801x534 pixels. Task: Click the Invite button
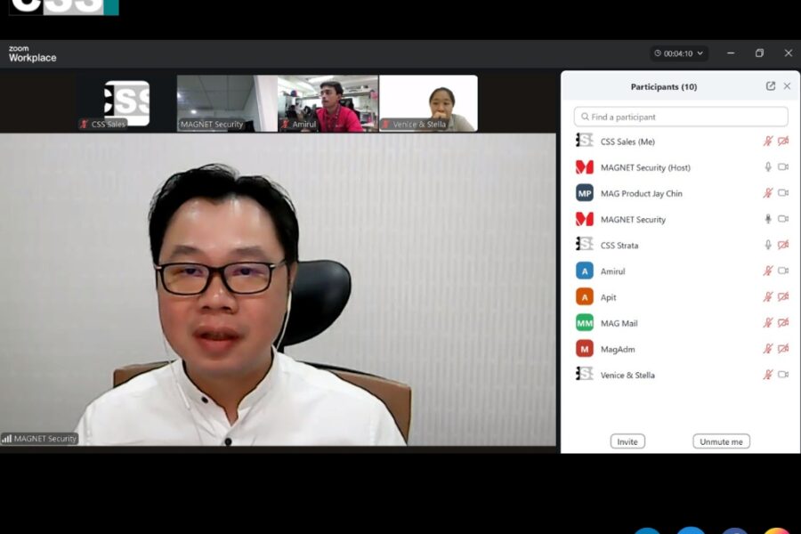pos(627,441)
